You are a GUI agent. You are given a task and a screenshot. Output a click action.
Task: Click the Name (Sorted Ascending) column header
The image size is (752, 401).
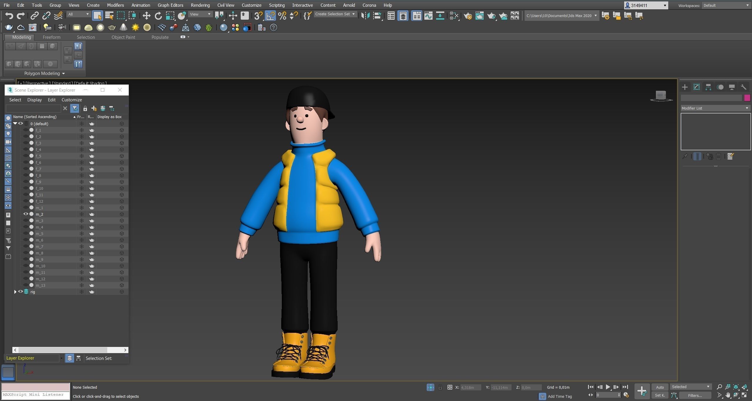(44, 117)
